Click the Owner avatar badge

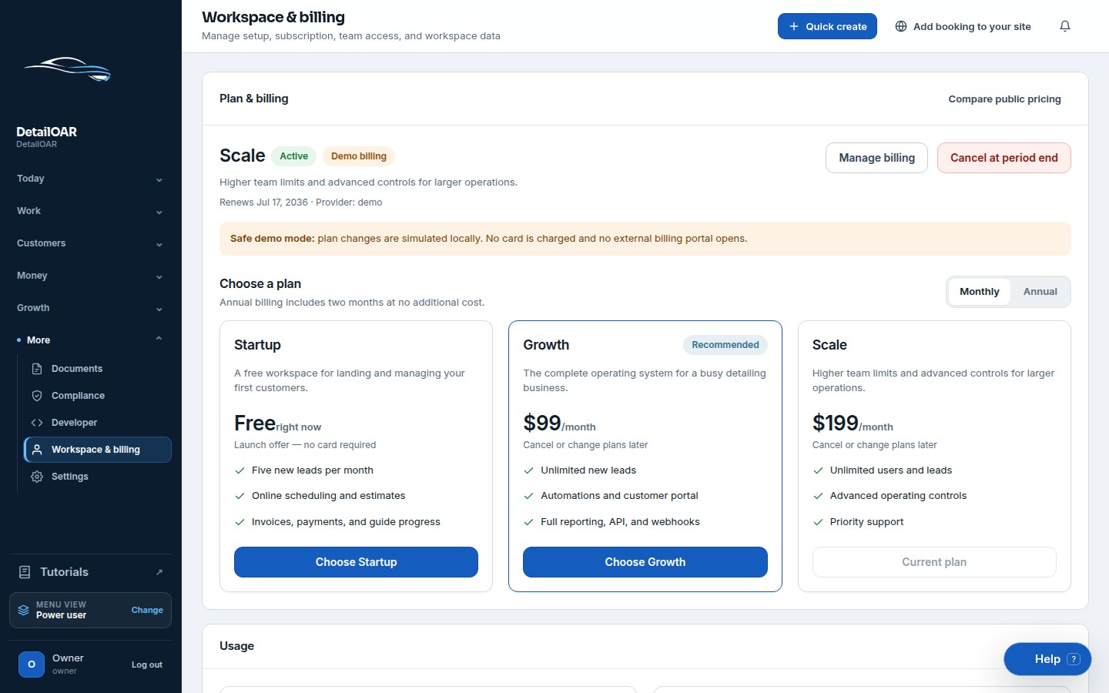click(32, 664)
